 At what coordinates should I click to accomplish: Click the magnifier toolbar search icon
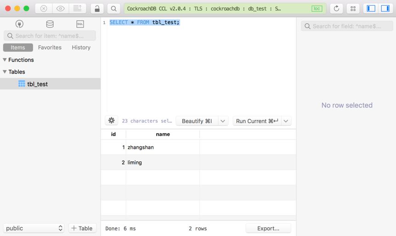tap(113, 9)
